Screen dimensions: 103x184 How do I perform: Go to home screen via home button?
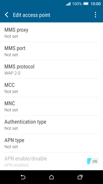pos(51,177)
